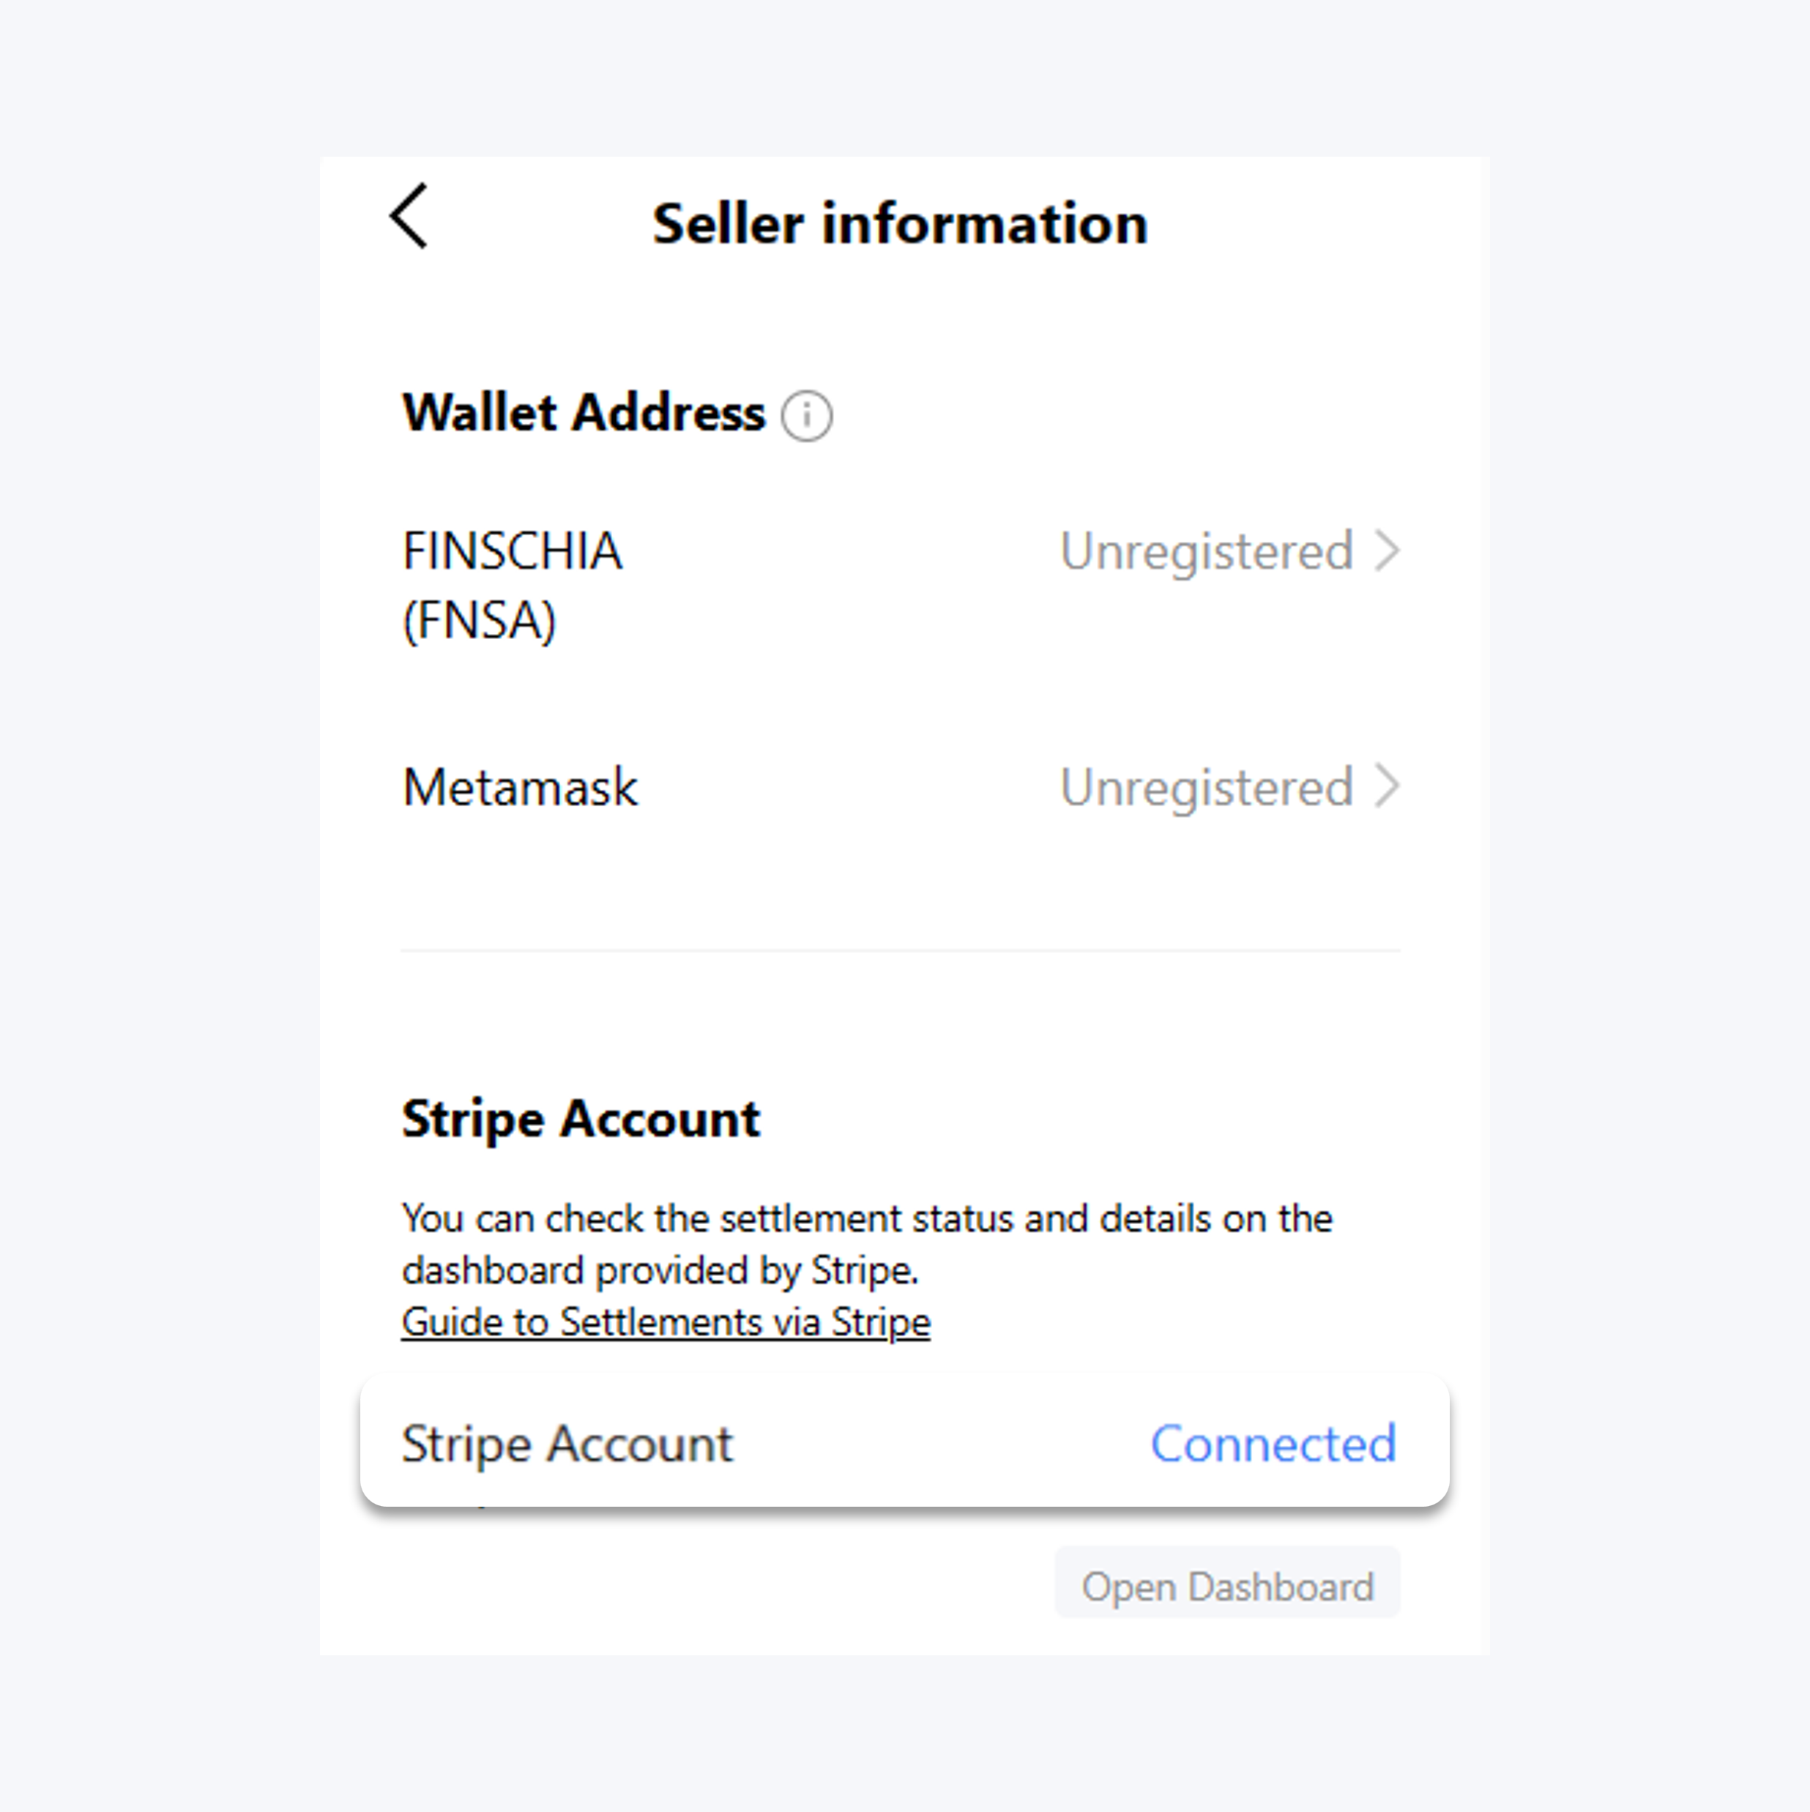The height and width of the screenshot is (1812, 1810).
Task: Click Metamask's Unregistered status text
Action: [1206, 787]
